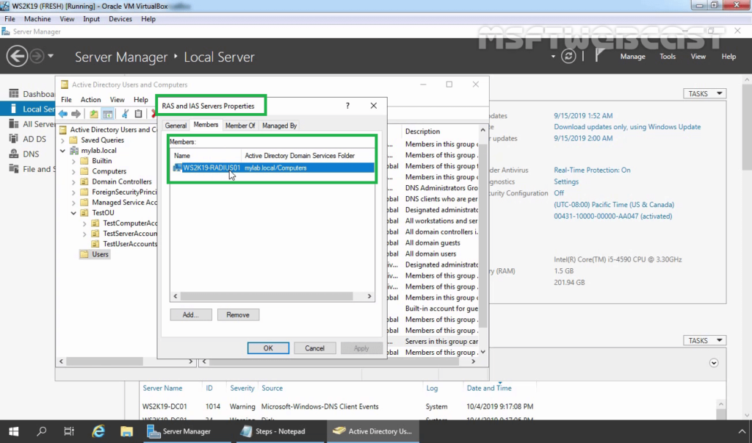Click the taskbar search magnifier icon
752x443 pixels.
[x=42, y=431]
